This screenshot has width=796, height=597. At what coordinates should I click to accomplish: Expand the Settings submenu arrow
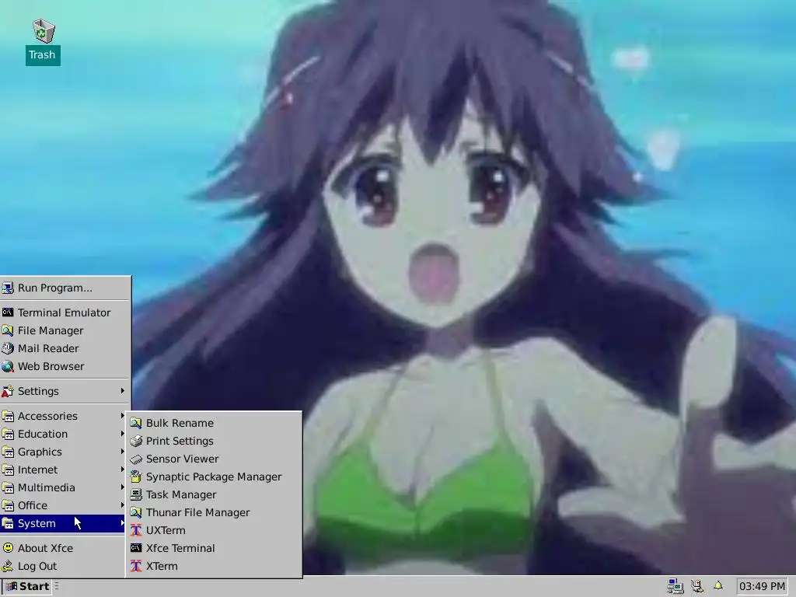[122, 391]
